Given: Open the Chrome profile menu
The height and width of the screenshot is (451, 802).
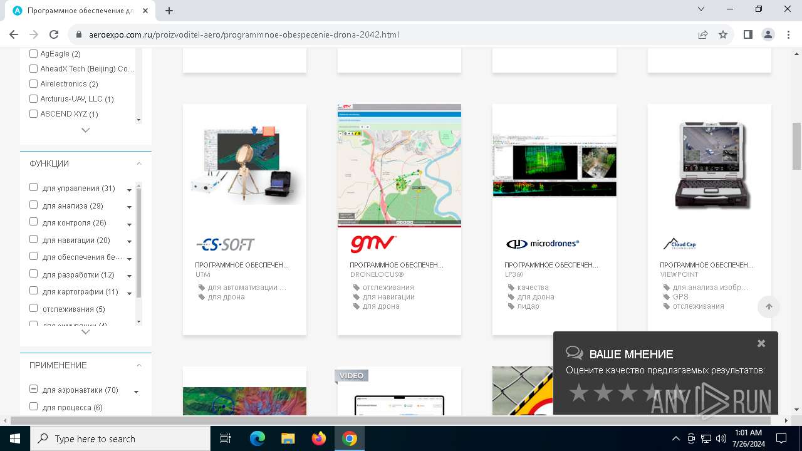Looking at the screenshot, I should [x=768, y=34].
